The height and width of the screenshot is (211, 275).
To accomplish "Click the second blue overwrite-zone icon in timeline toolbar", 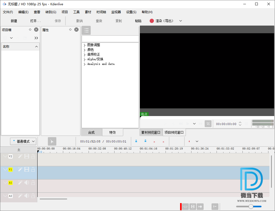I will (145, 141).
